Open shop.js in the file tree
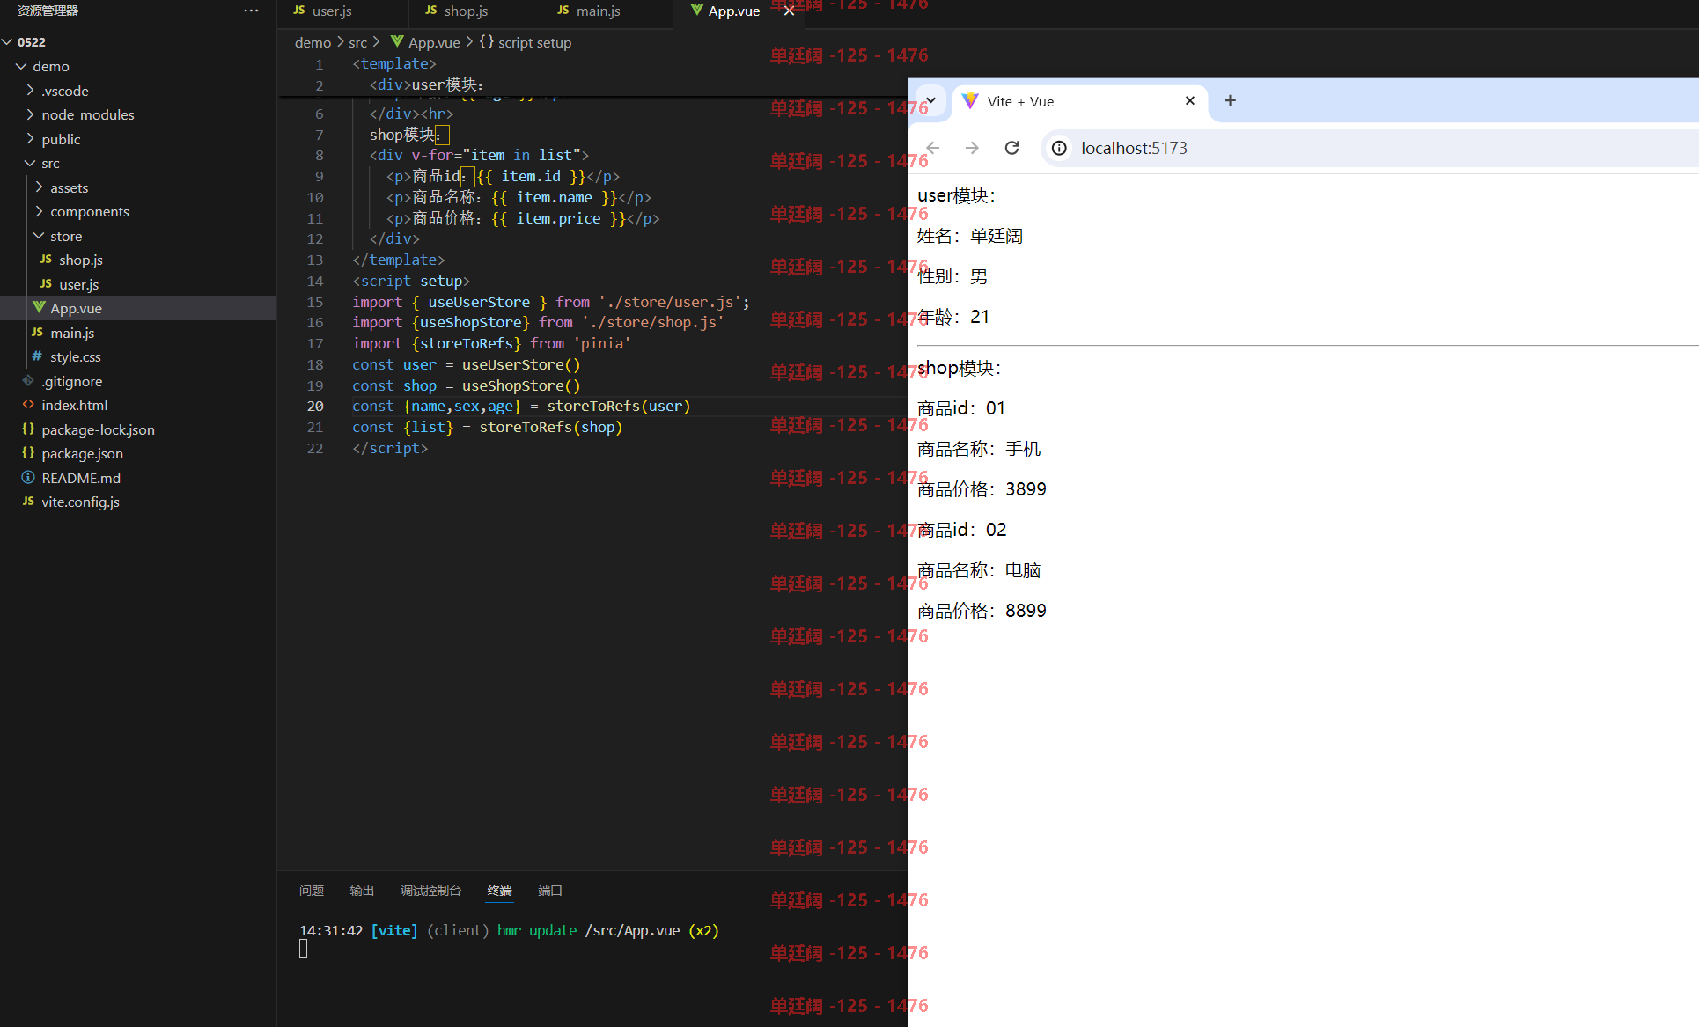This screenshot has height=1027, width=1699. 81,260
